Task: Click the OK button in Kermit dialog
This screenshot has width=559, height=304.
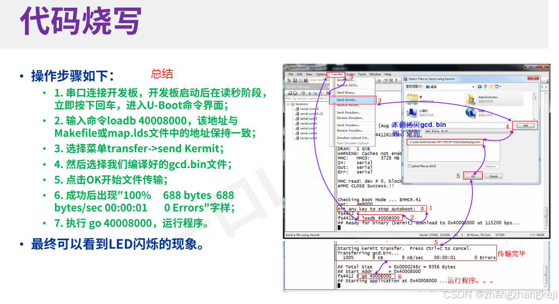Action: (x=473, y=176)
